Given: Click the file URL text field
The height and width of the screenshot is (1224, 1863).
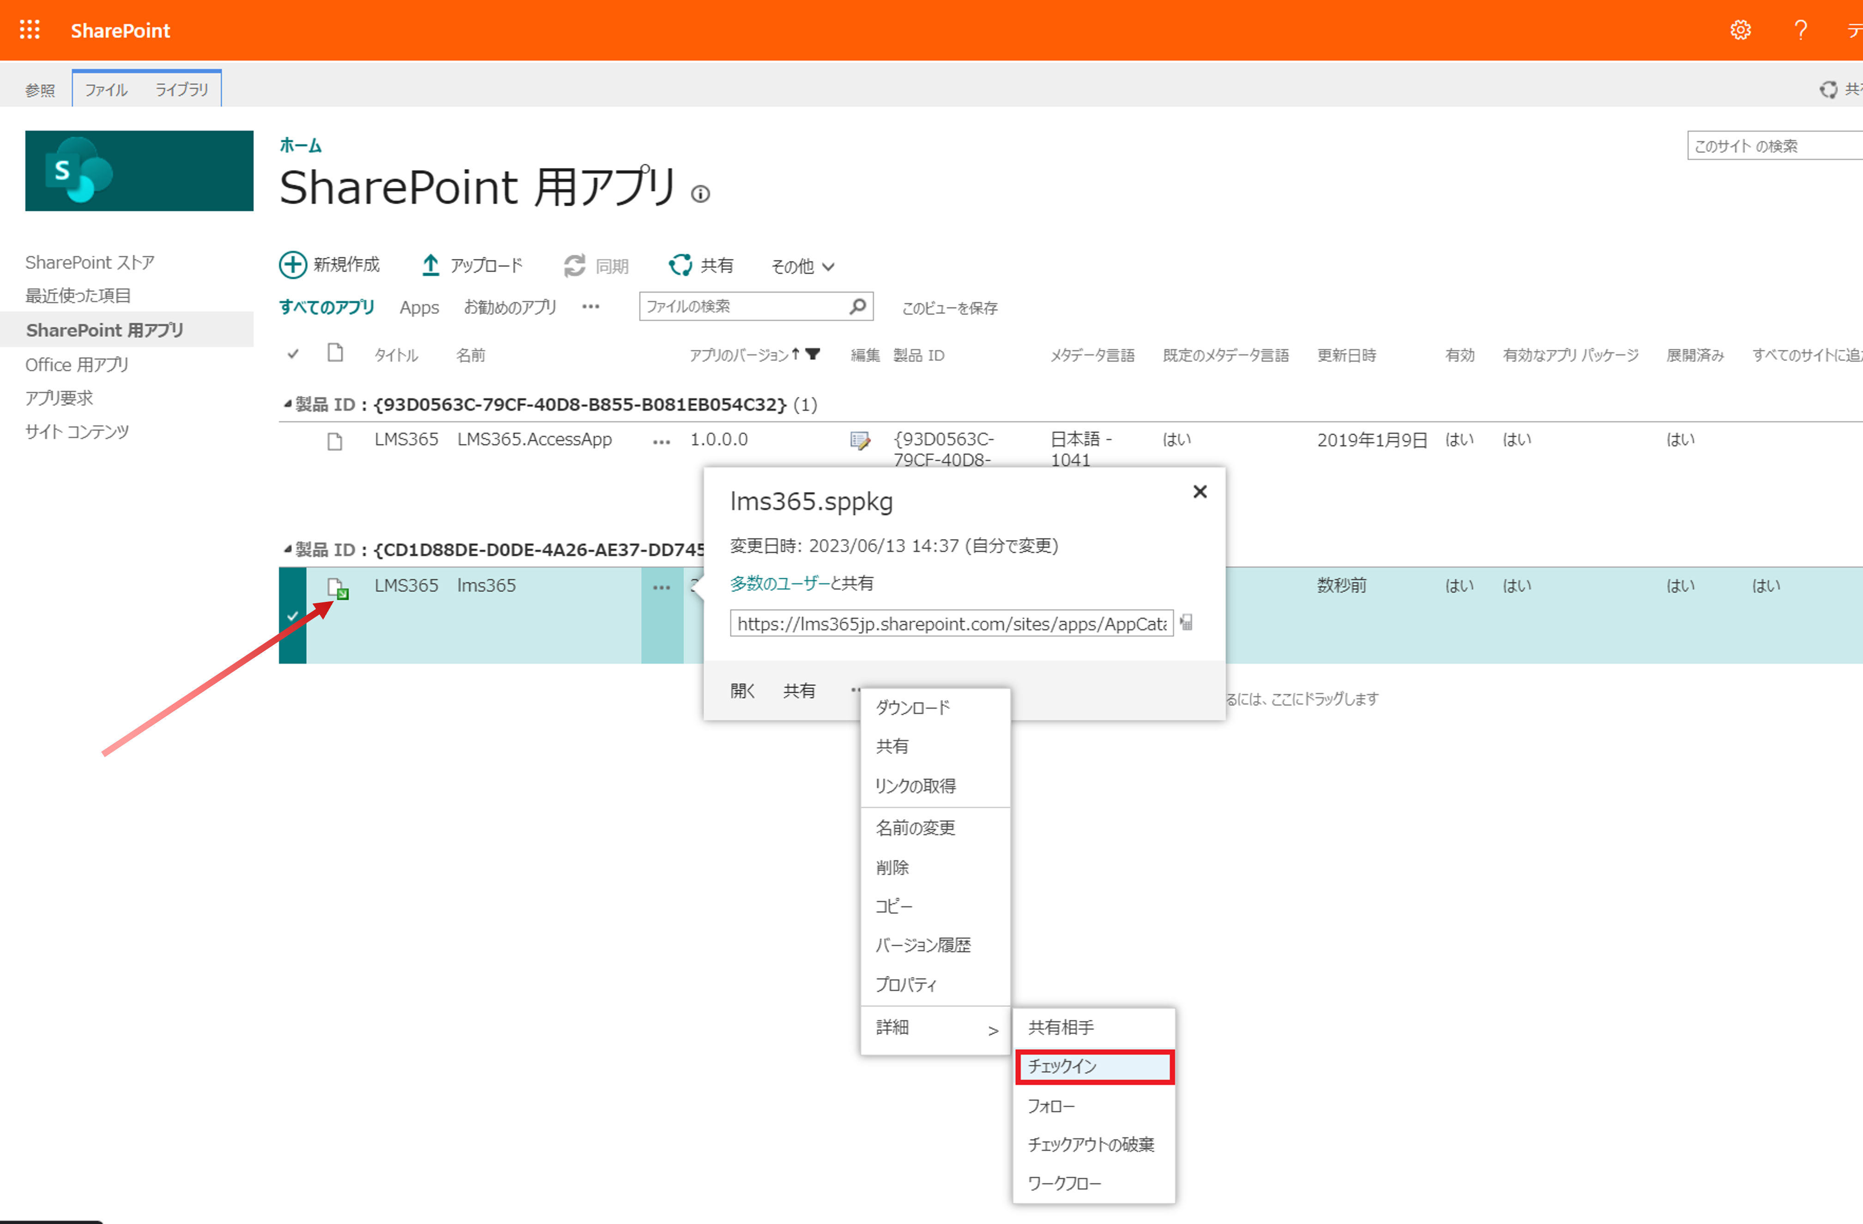Looking at the screenshot, I should 952,624.
